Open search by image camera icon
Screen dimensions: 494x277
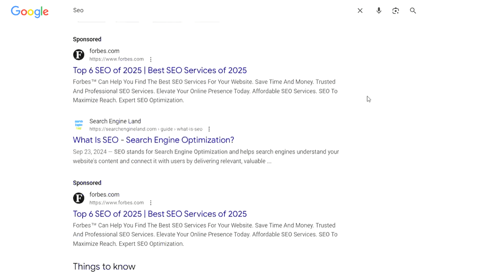396,11
